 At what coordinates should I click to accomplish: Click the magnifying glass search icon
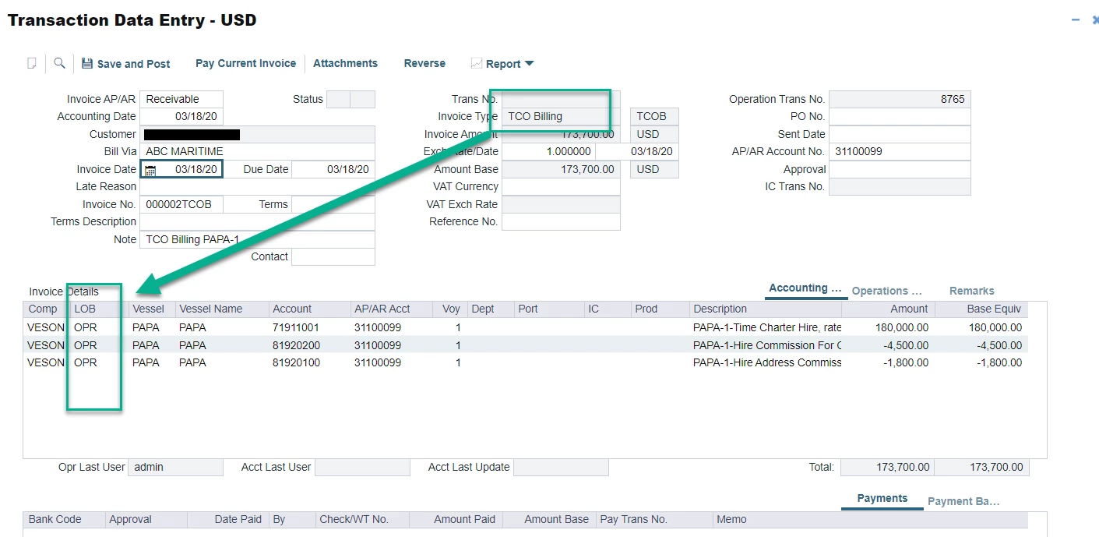point(59,63)
